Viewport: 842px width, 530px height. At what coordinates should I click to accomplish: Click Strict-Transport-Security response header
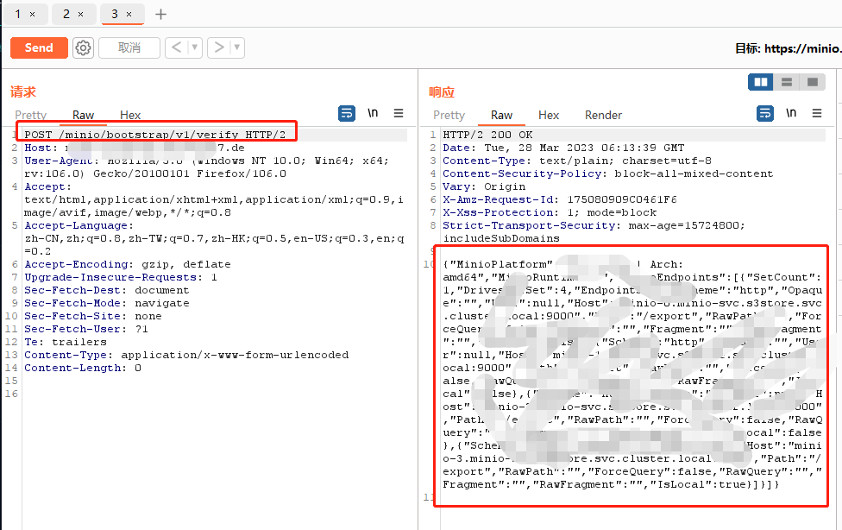click(x=594, y=231)
